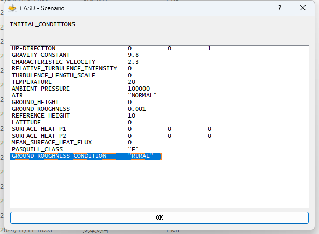This screenshot has height=234, width=319.
Task: Select RELATIVE_TURBULENCE_INTENSITY row
Action: point(64,68)
